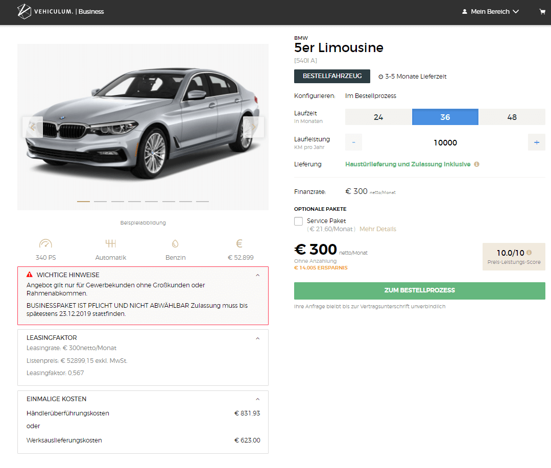The height and width of the screenshot is (468, 551).
Task: Click the euro list price icon
Action: click(239, 243)
